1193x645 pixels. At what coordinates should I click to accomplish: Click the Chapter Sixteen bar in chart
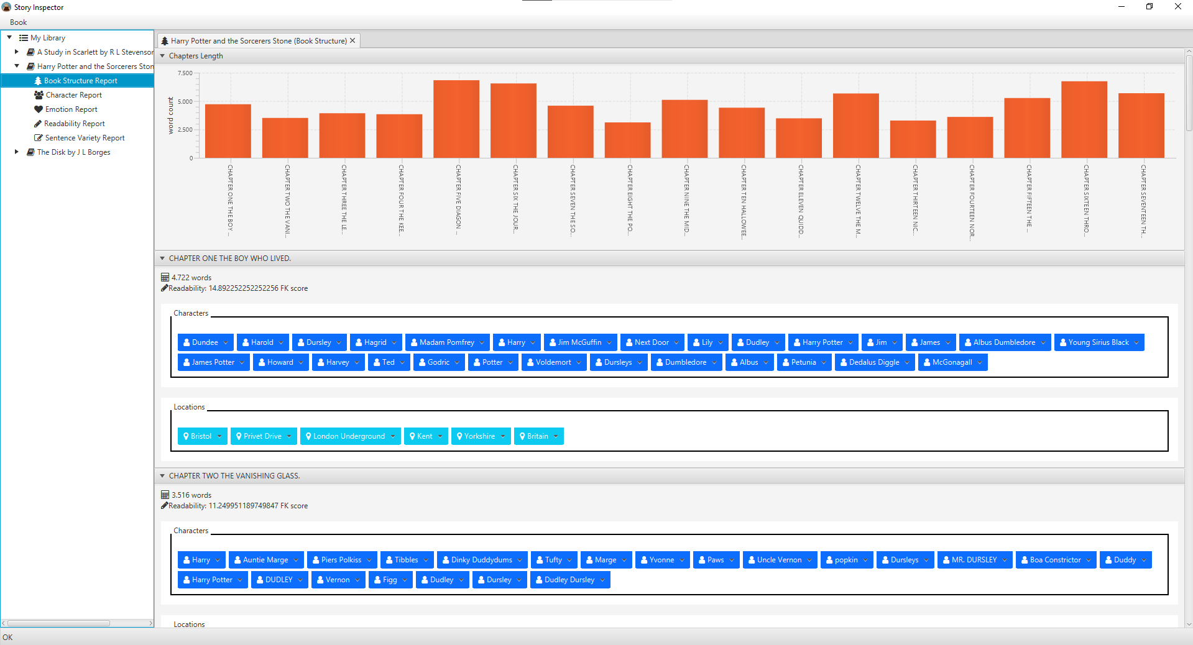click(1084, 119)
